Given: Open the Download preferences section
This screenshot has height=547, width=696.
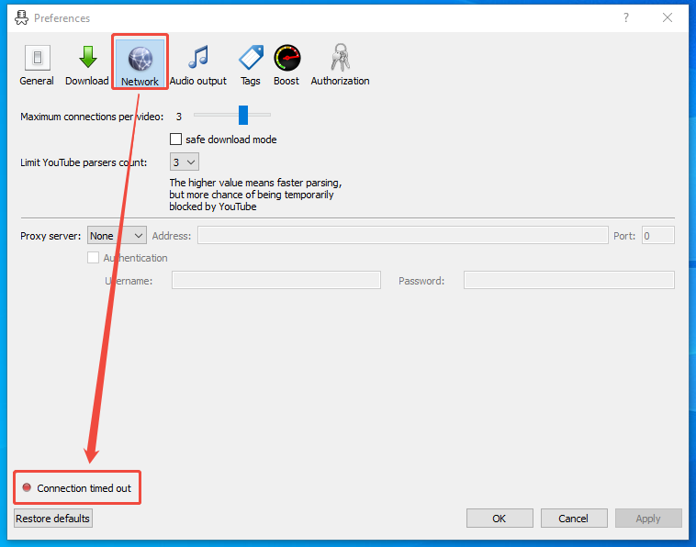Looking at the screenshot, I should 87,64.
